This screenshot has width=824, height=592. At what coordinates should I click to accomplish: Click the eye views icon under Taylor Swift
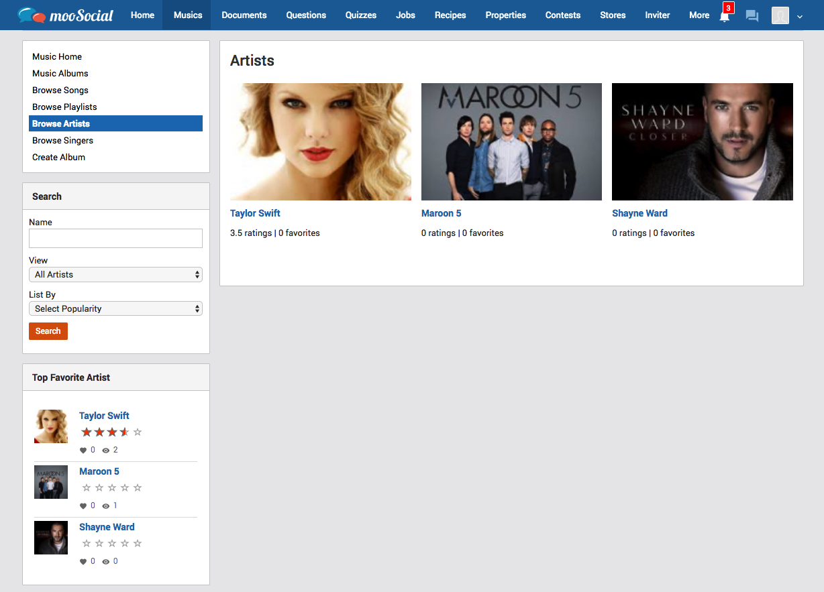point(105,451)
